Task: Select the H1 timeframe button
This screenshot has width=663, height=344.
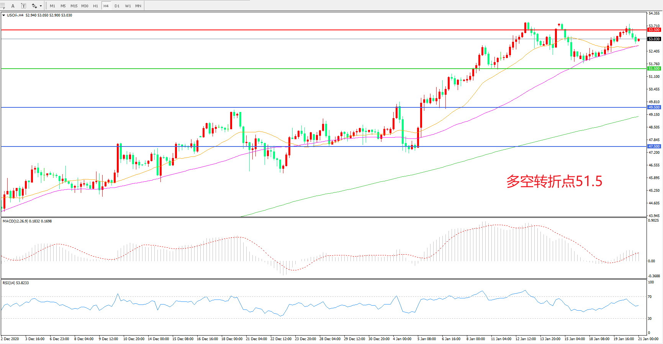Action: [95, 6]
